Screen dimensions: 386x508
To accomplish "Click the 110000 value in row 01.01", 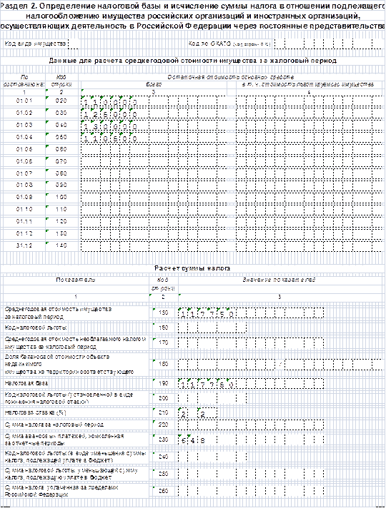I will [110, 102].
